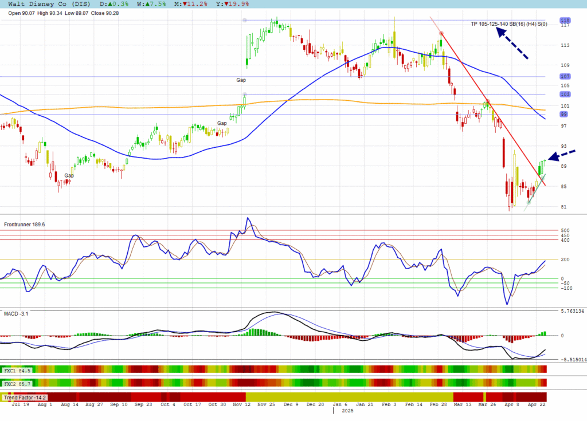Click the MACD -3.1 indicator label
This screenshot has height=421, width=587.
click(x=16, y=313)
